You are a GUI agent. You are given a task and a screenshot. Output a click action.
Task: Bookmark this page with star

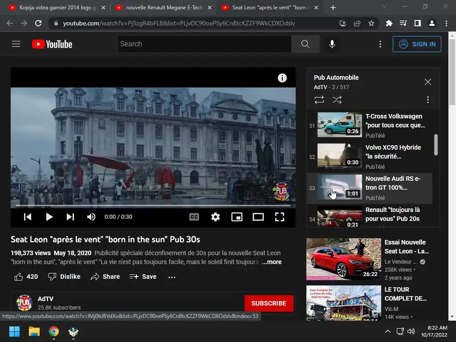pyautogui.click(x=371, y=23)
